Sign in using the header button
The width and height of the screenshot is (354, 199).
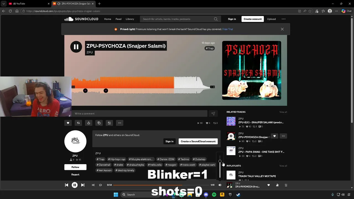[232, 19]
